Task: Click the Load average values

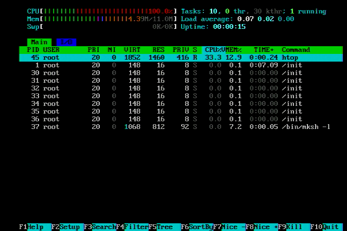Action: click(266, 19)
